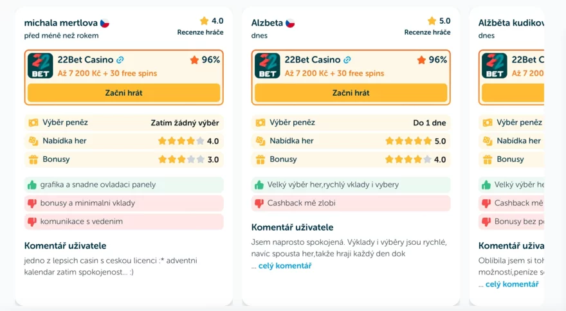The image size is (566, 311).
Task: Click 22Bet logo in Alzbeta's review
Action: (x=267, y=66)
